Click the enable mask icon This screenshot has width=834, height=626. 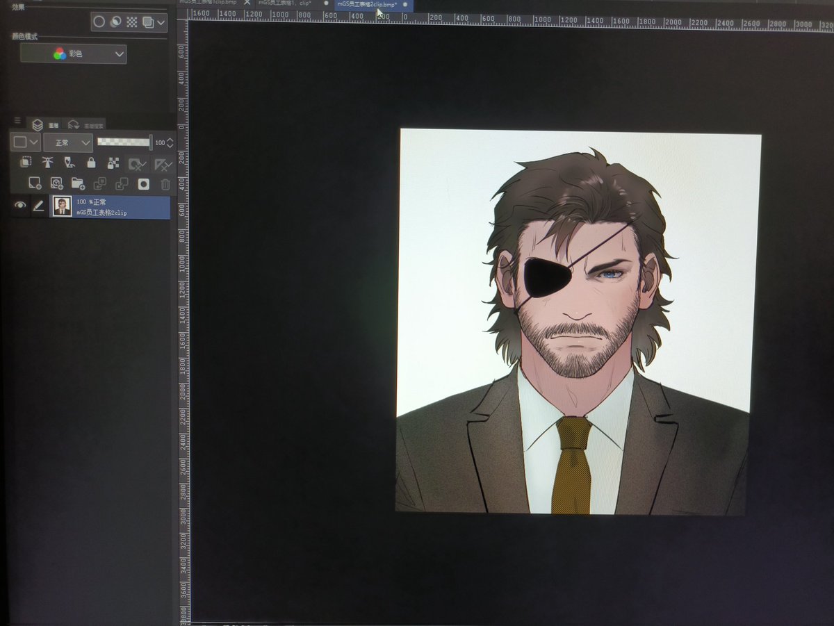tap(137, 165)
